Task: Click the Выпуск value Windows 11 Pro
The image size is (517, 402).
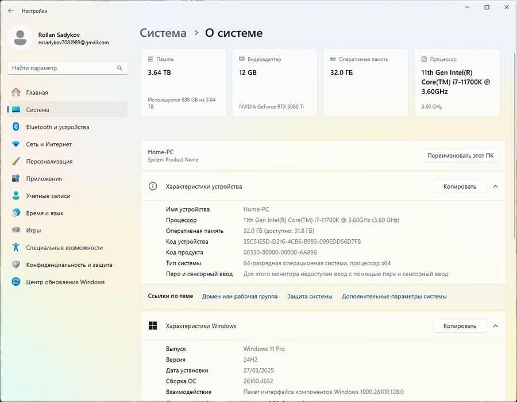Action: [x=264, y=349]
